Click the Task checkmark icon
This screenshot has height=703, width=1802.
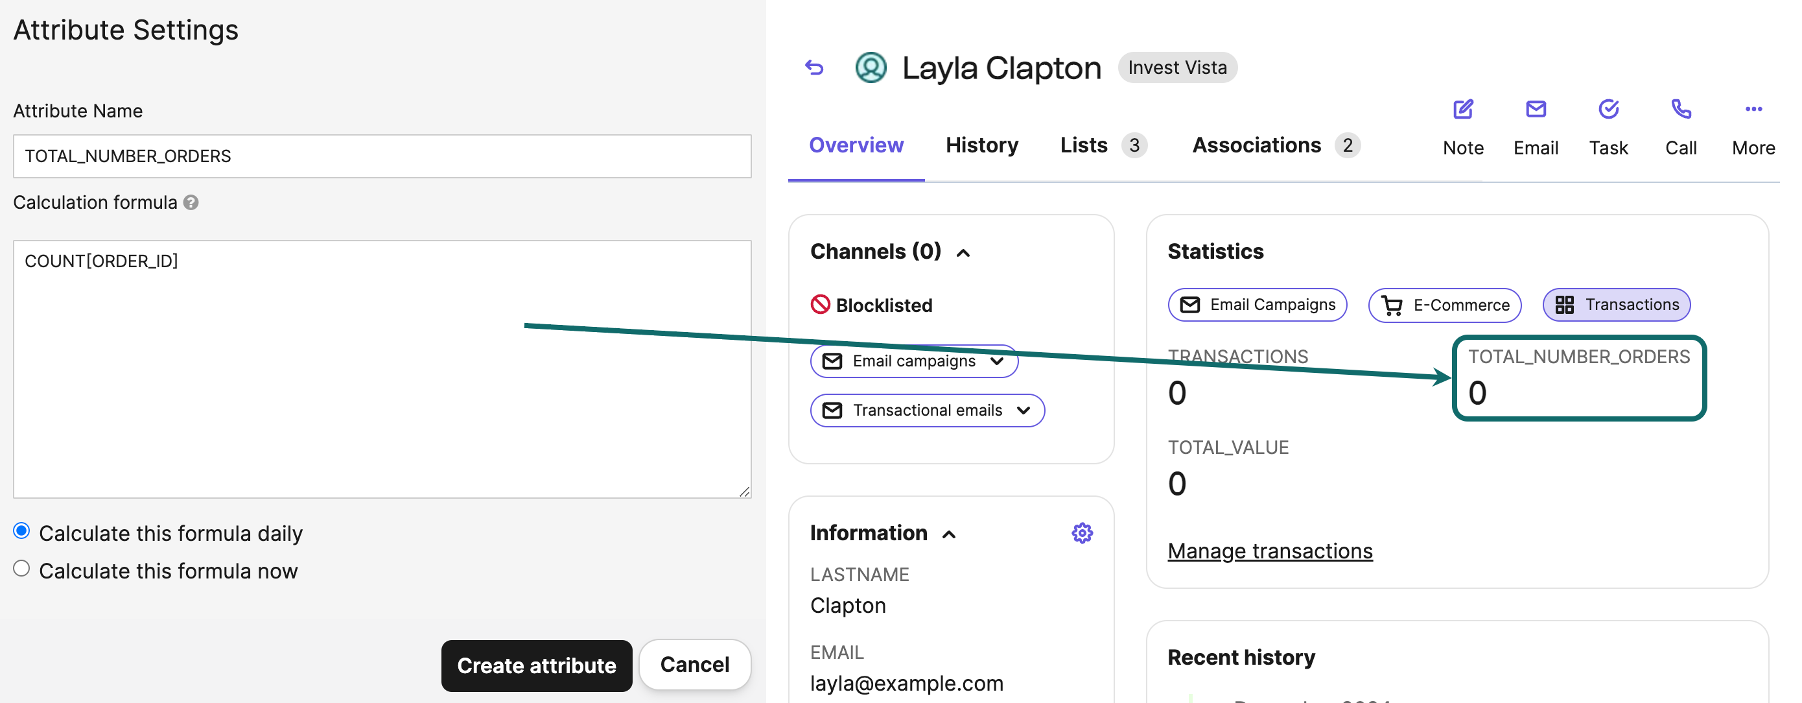tap(1608, 109)
